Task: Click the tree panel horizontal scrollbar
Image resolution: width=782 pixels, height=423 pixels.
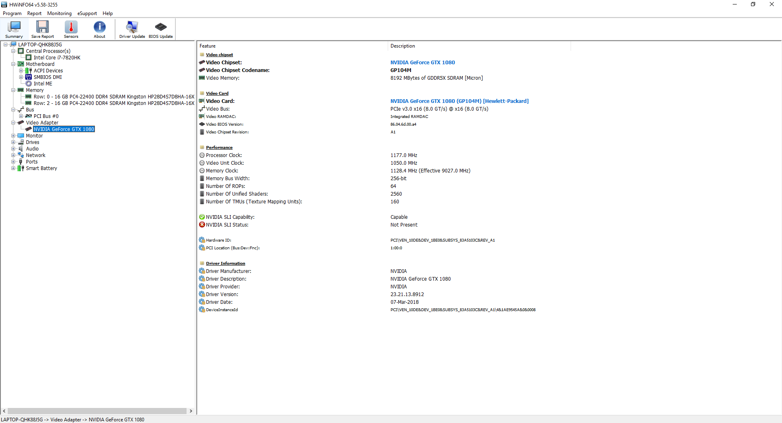Action: [x=97, y=411]
